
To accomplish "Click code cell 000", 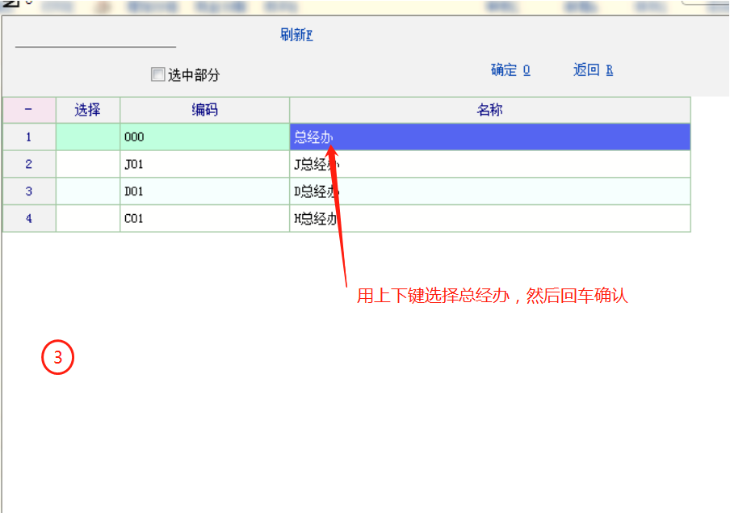I will (x=204, y=137).
